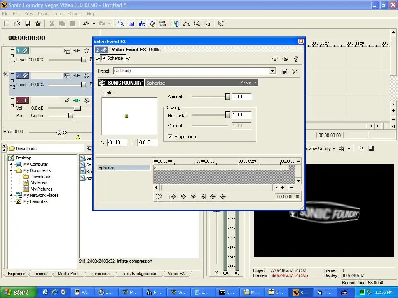Go to first keyframe button
398x298 pixels.
coord(172,196)
